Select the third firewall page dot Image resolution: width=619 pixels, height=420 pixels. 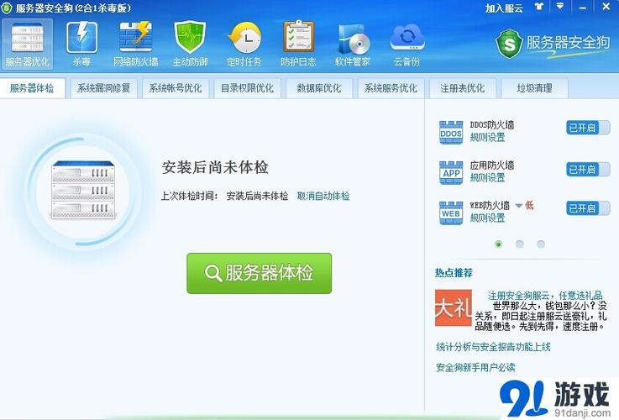pyautogui.click(x=541, y=244)
